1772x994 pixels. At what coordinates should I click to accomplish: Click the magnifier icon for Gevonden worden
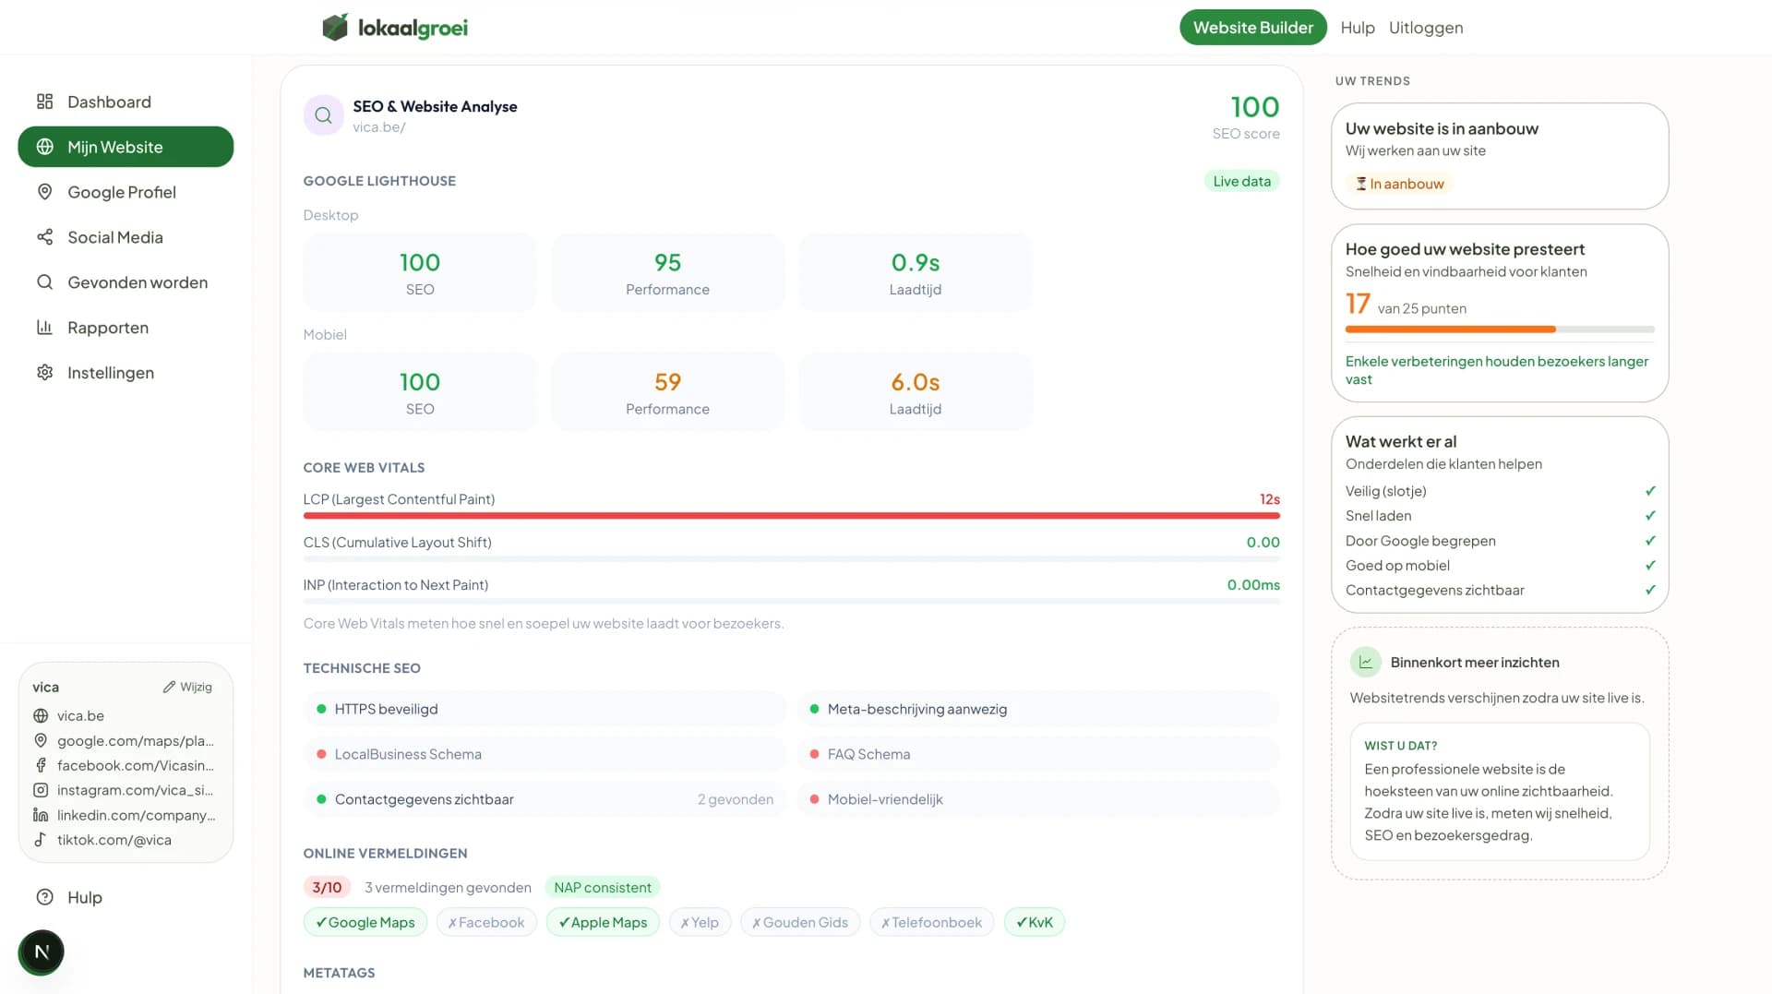pyautogui.click(x=44, y=282)
